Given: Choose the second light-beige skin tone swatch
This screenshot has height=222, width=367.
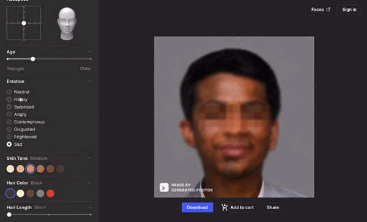Looking at the screenshot, I should [20, 169].
